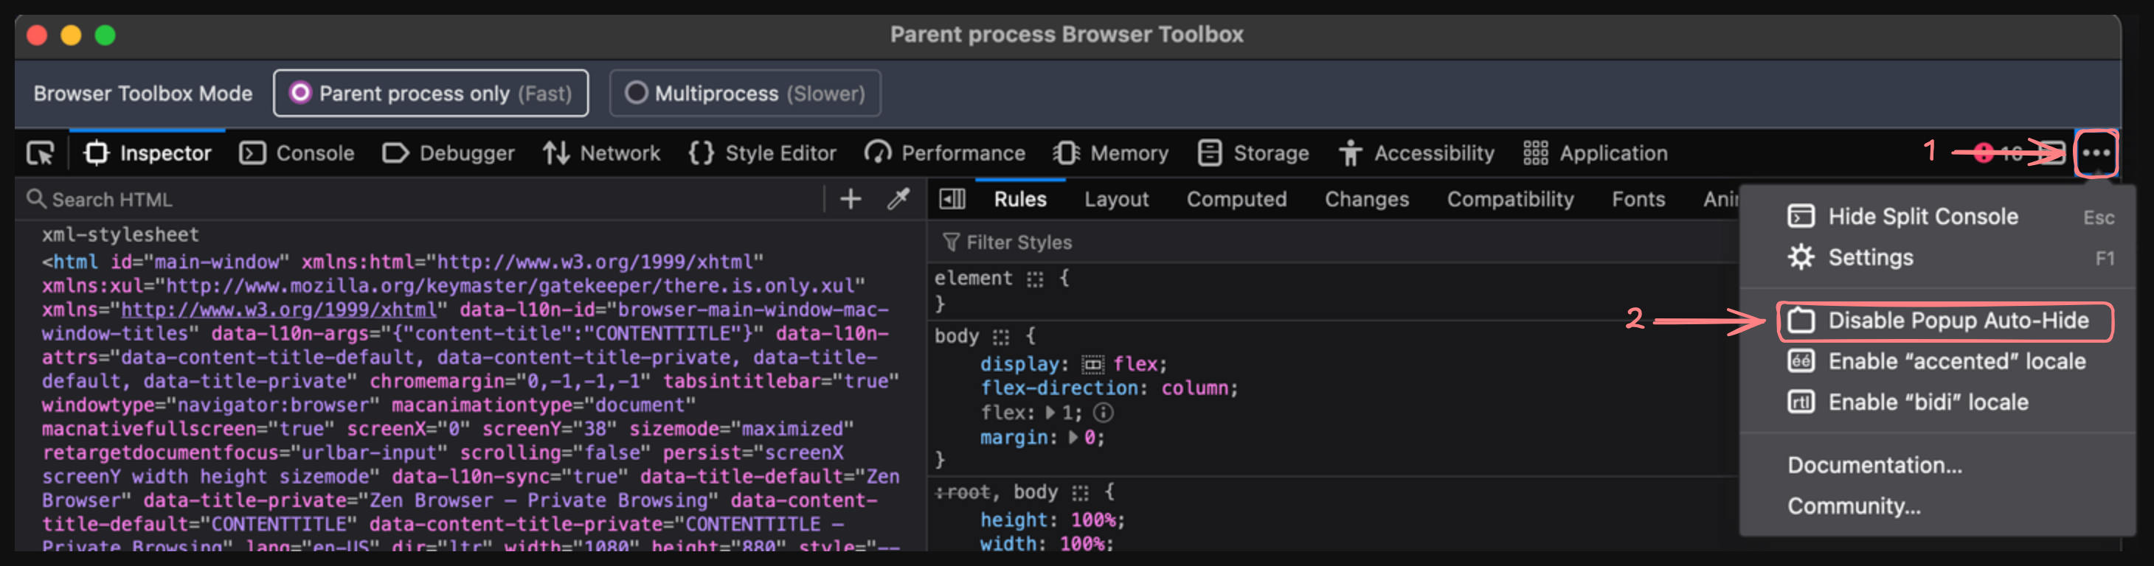Click the scrolling="false" attribute
Image resolution: width=2154 pixels, height=566 pixels.
click(x=555, y=453)
